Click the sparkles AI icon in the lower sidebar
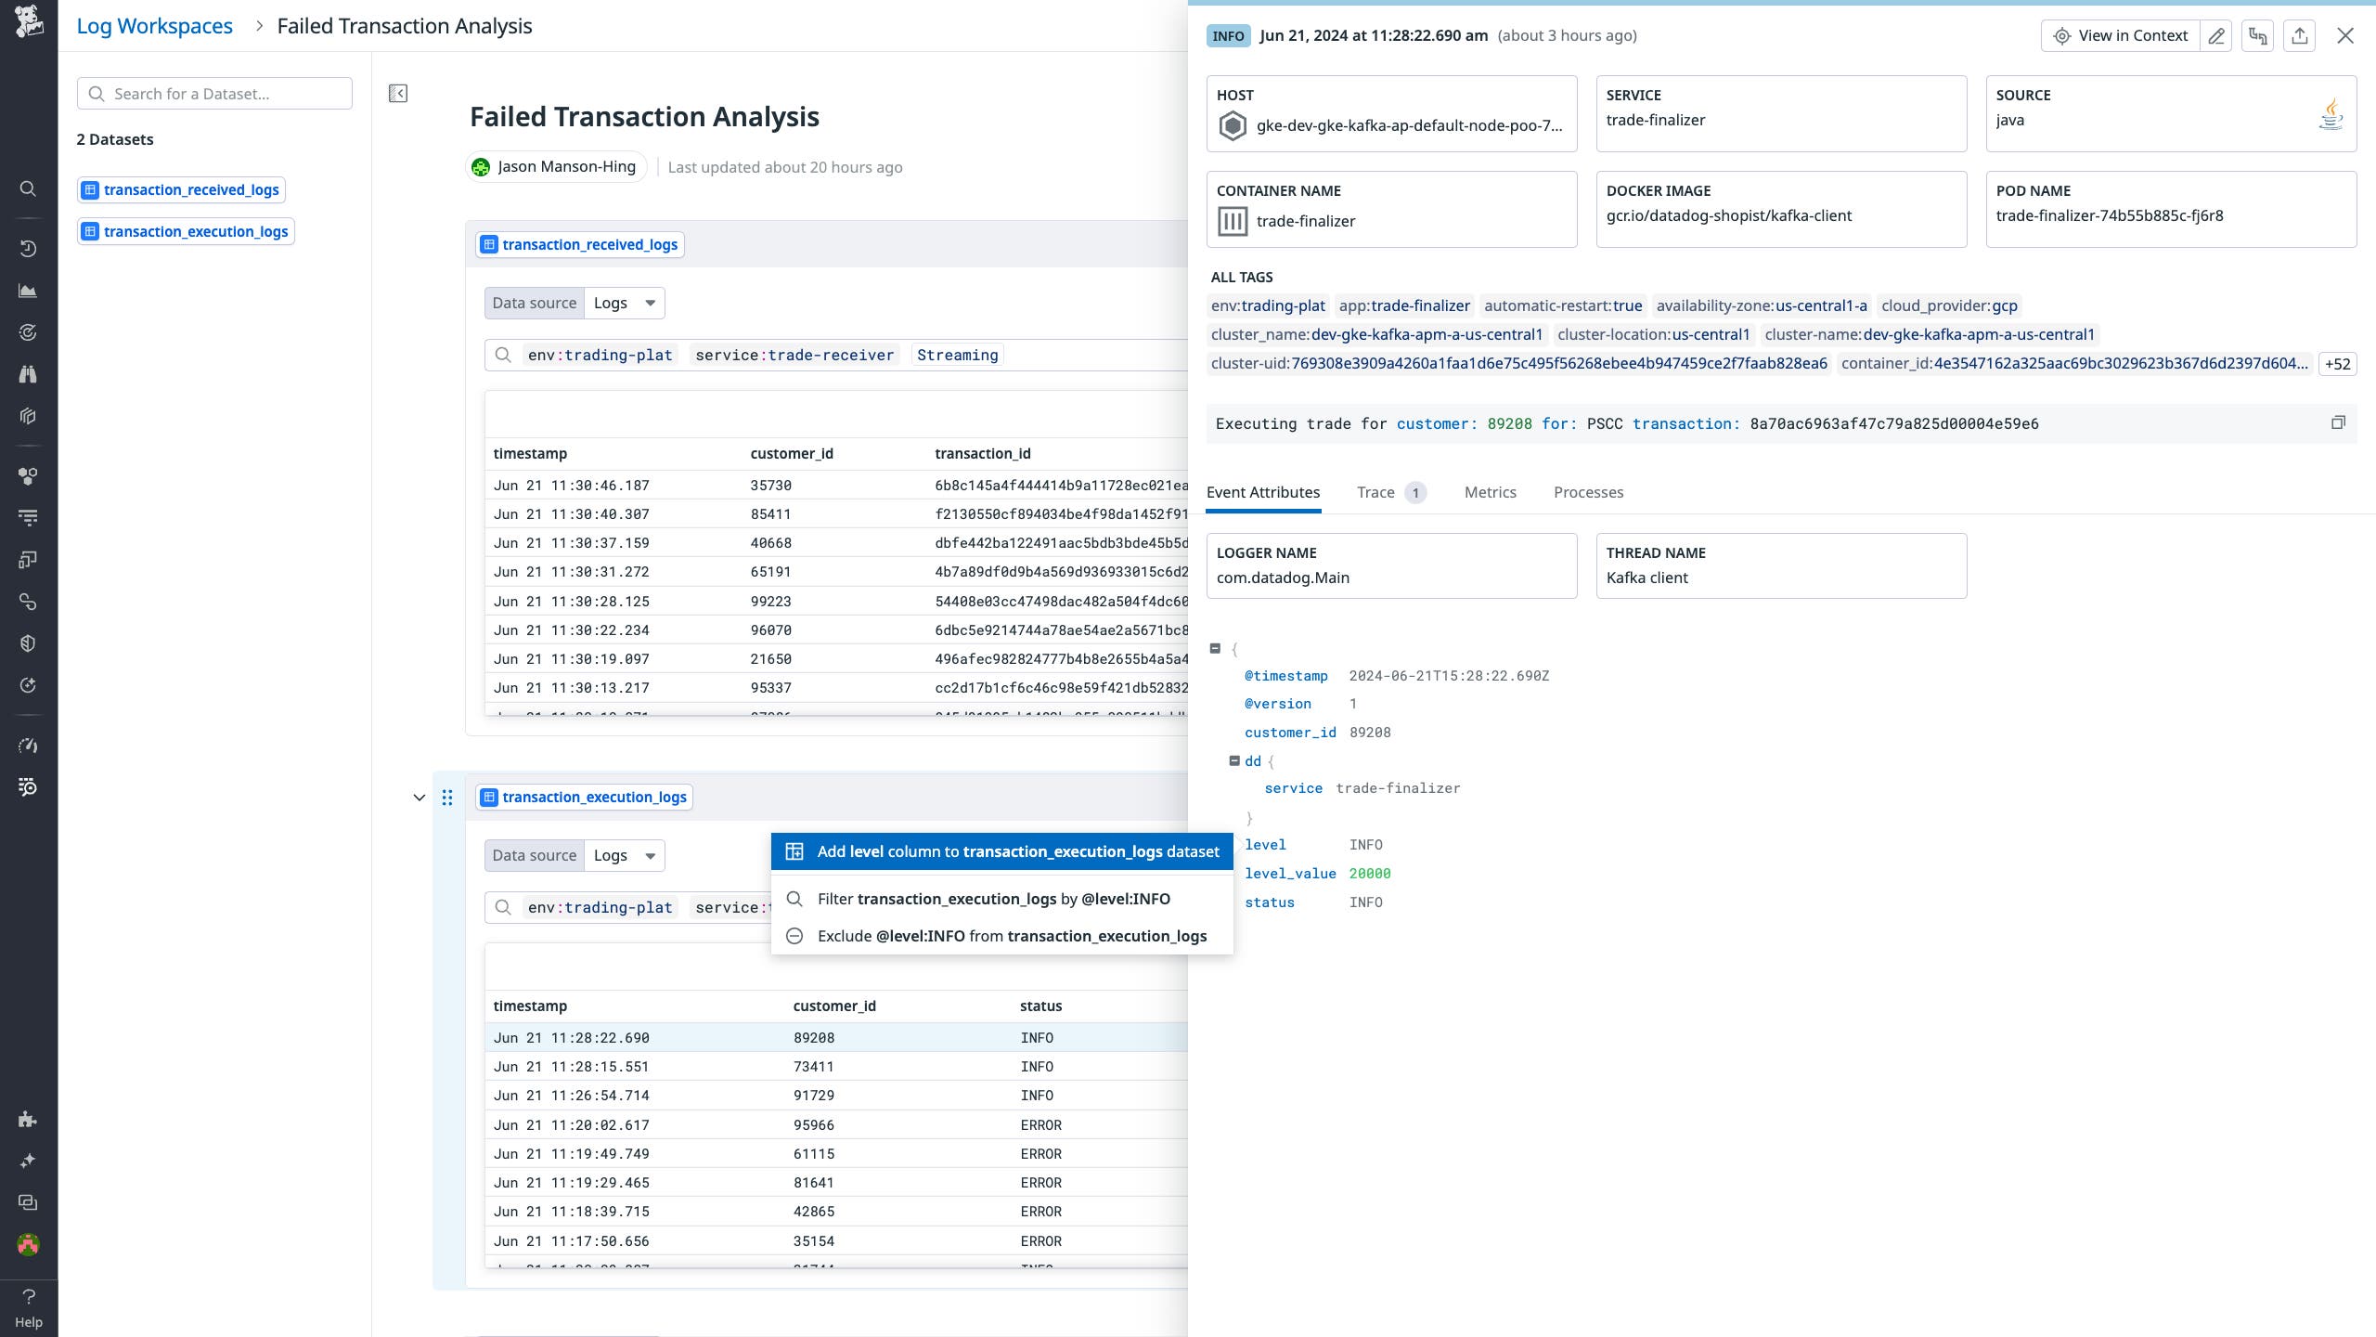The image size is (2376, 1337). (x=28, y=1160)
